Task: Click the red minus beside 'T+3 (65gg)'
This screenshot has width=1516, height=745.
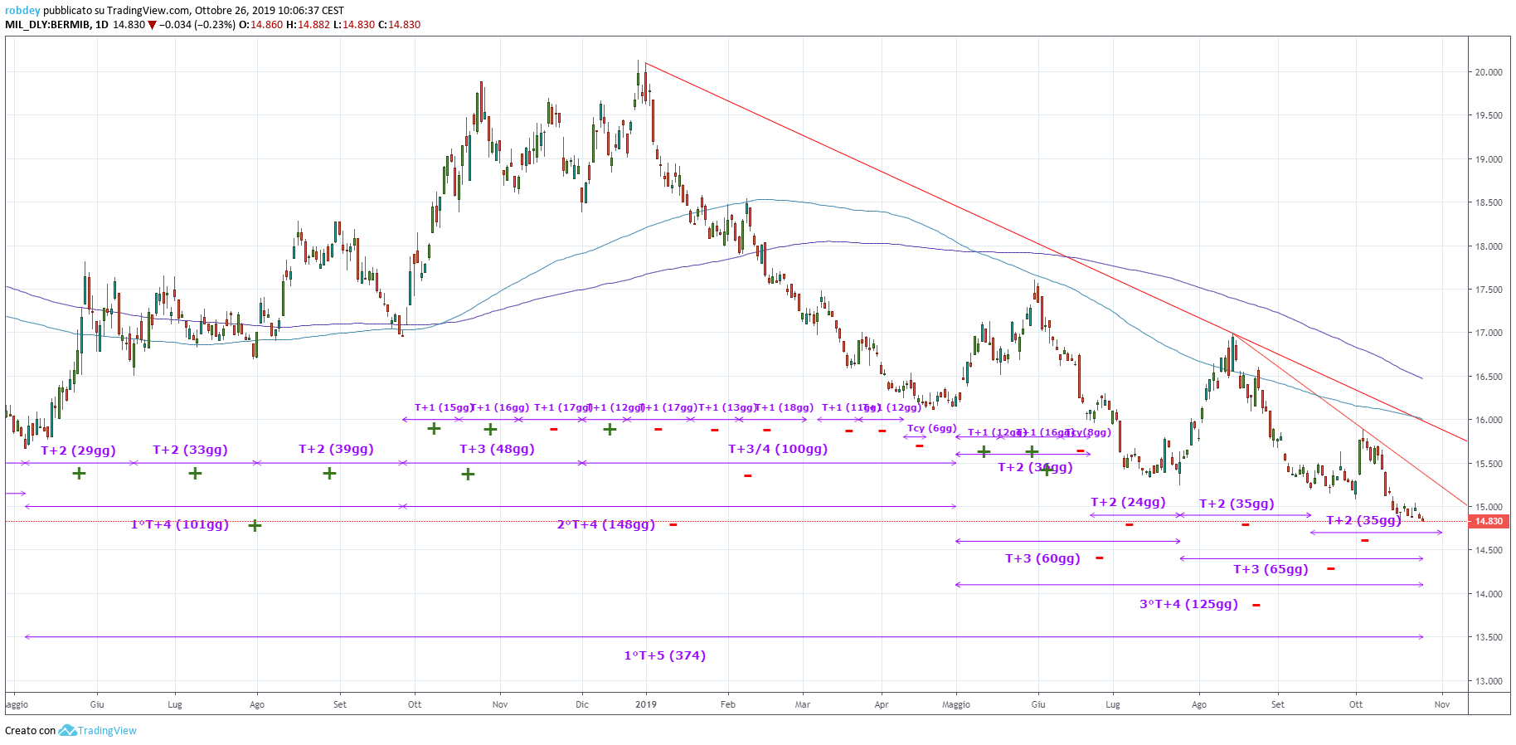Action: [1331, 568]
